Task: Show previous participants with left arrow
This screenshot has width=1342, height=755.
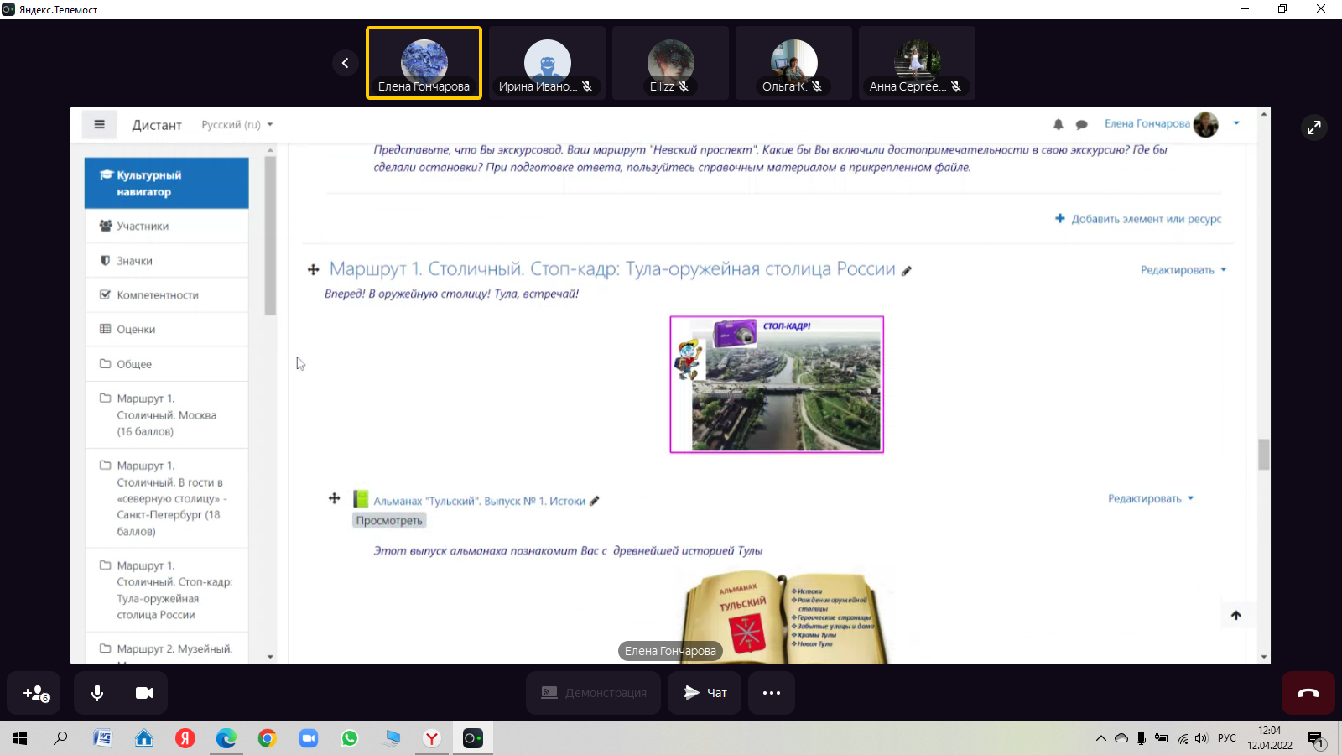Action: (345, 63)
